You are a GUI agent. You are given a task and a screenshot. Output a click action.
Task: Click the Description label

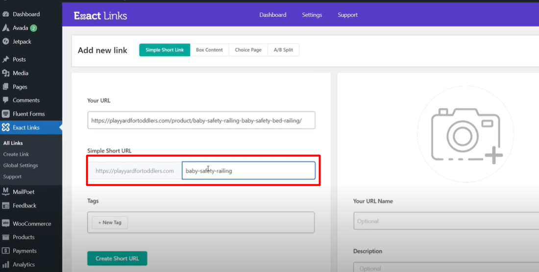(x=367, y=251)
